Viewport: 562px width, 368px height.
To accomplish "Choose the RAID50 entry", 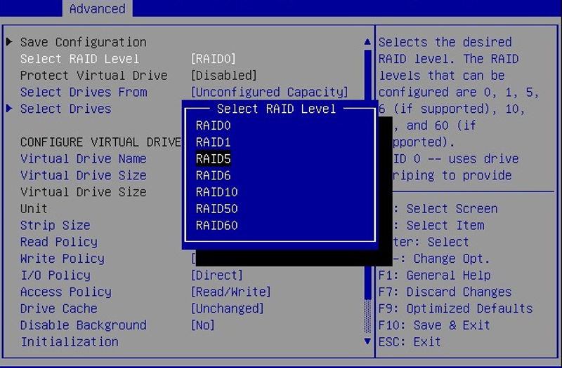I will pyautogui.click(x=217, y=208).
